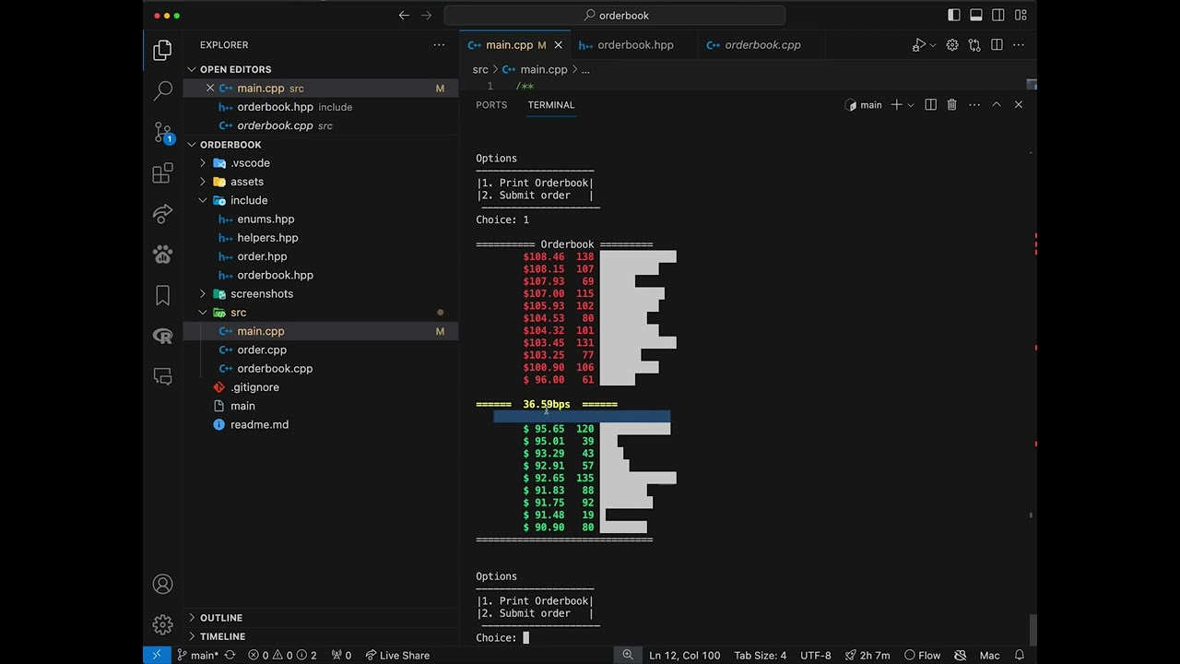Open the Accounts menu
Viewport: 1180px width, 664px height.
point(162,584)
